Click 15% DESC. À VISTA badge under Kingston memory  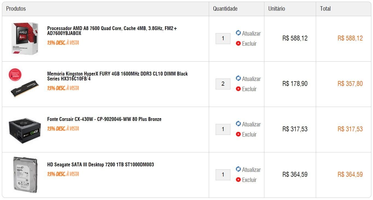pyautogui.click(x=63, y=88)
